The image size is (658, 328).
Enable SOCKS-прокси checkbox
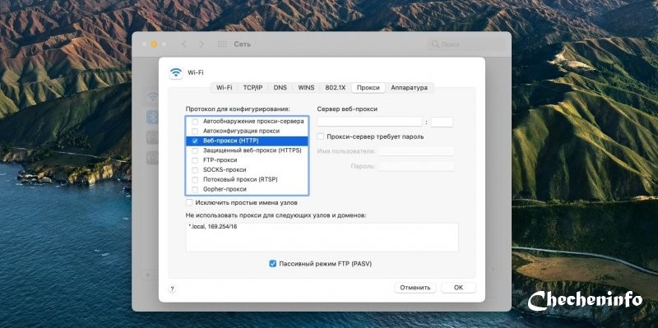click(x=195, y=170)
